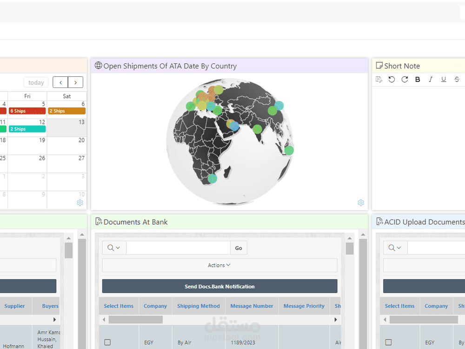Click the undo icon in Short Note toolbar
465x349 pixels.
pos(392,79)
